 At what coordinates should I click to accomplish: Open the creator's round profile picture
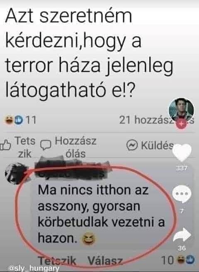point(181,110)
